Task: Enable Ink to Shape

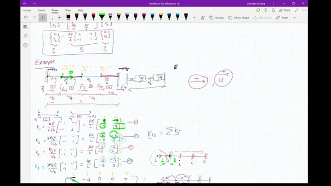Action: [x=239, y=18]
